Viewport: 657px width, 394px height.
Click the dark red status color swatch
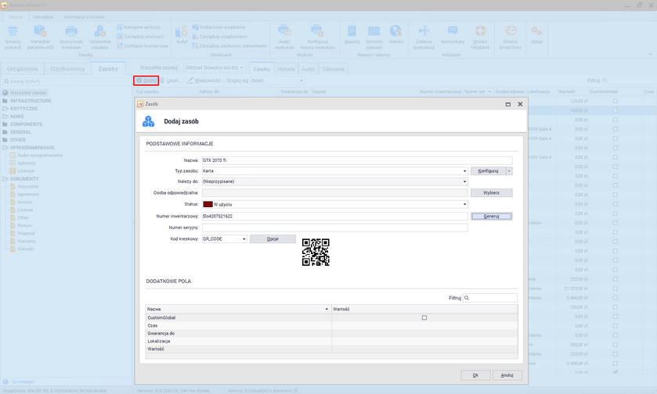click(208, 204)
